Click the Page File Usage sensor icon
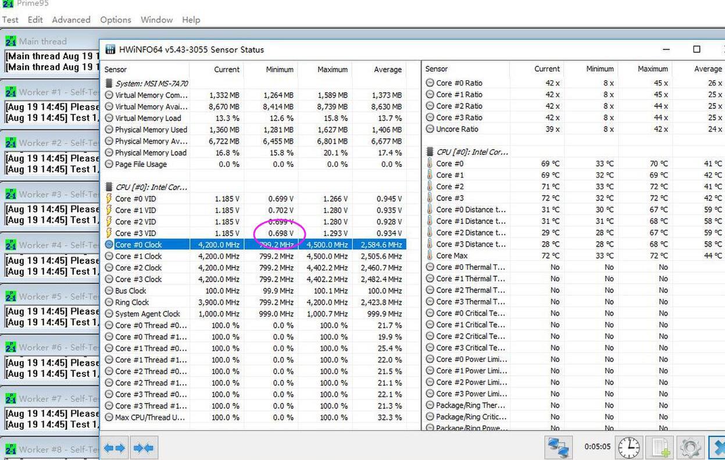 (109, 165)
